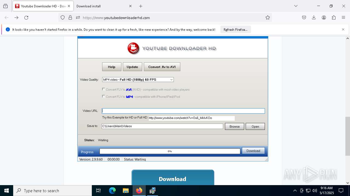Screen dimensions: 350x196
Task: Show hidden system tray icons
Action: click(295, 191)
